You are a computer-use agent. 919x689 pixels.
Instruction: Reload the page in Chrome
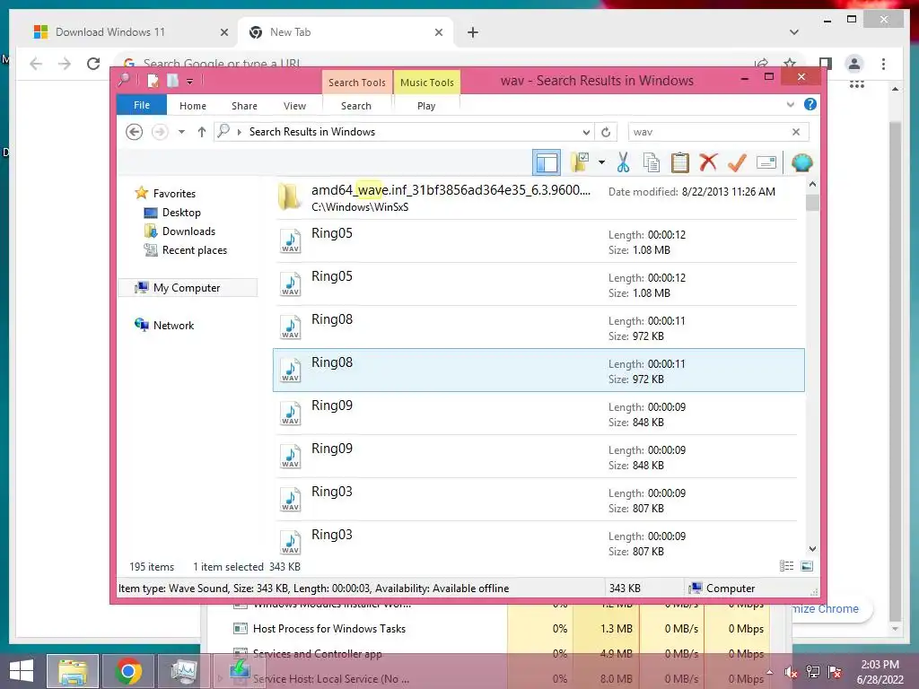tap(93, 64)
